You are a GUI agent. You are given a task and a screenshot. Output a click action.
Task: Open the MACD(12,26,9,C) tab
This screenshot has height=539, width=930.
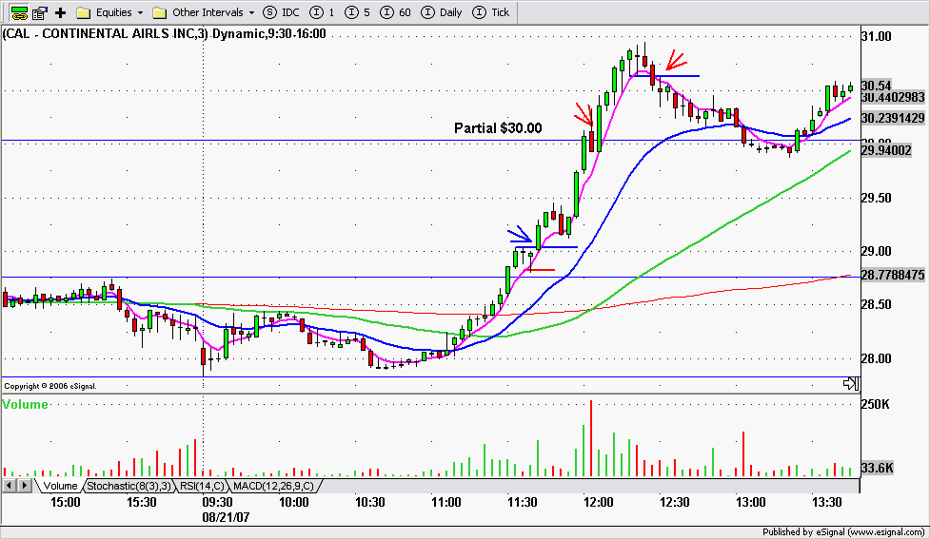(x=274, y=486)
